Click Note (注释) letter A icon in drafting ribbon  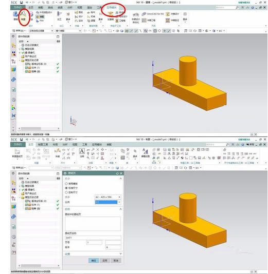click(x=82, y=153)
